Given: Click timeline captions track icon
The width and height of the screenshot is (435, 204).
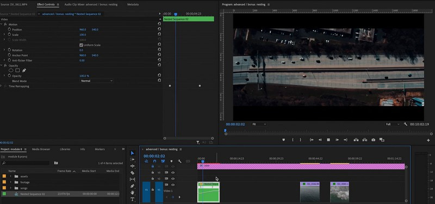Looking at the screenshot, I should pyautogui.click(x=188, y=161).
